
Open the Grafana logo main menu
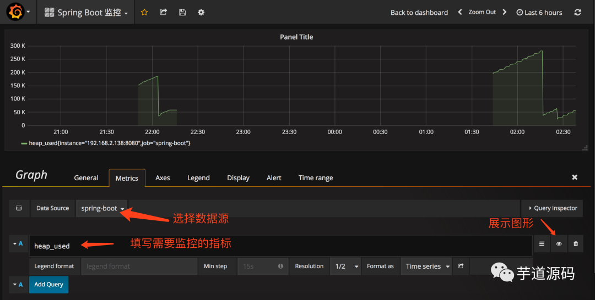pyautogui.click(x=18, y=12)
